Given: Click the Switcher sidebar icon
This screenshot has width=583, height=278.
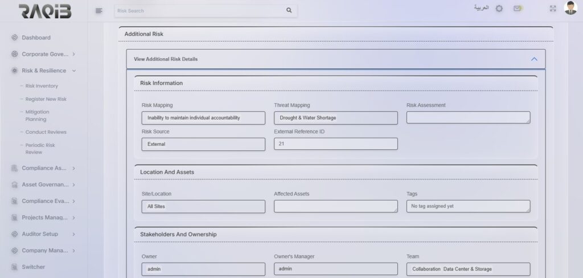Looking at the screenshot, I should [x=14, y=267].
